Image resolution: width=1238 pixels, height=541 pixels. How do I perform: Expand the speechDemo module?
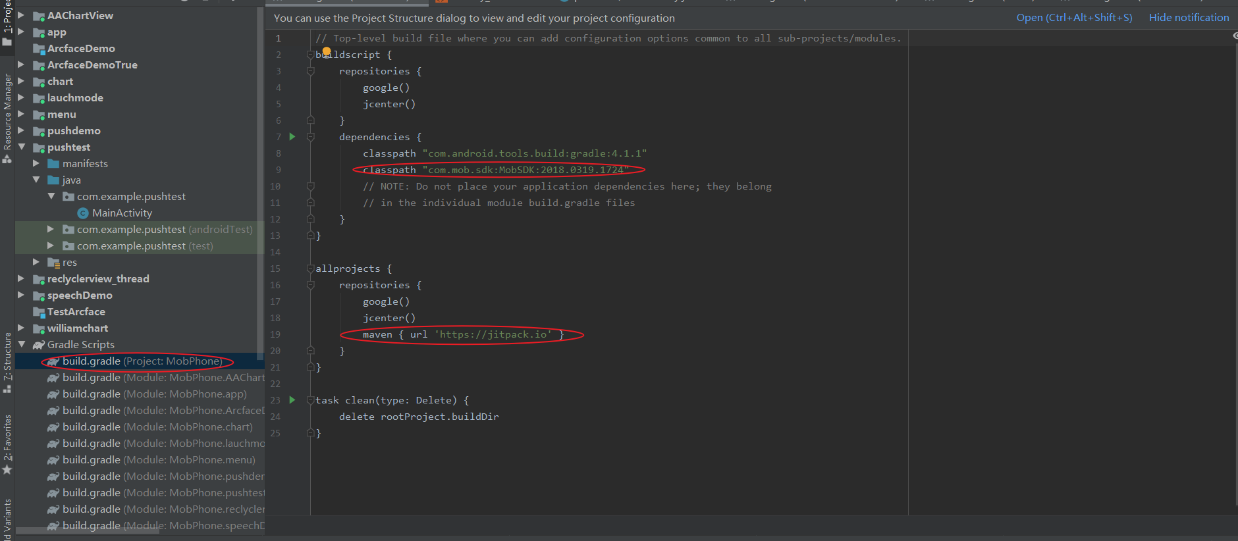21,295
